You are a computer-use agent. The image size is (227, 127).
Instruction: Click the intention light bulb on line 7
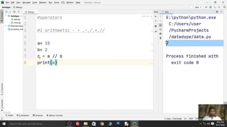tap(40, 58)
